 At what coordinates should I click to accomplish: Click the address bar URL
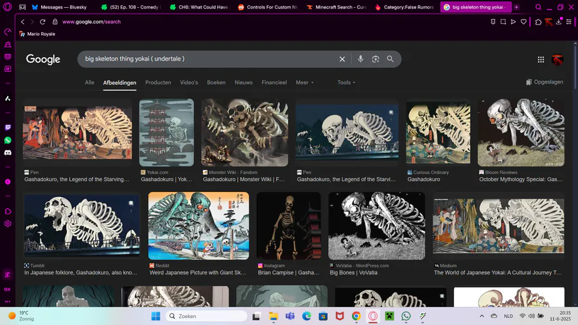tap(91, 22)
